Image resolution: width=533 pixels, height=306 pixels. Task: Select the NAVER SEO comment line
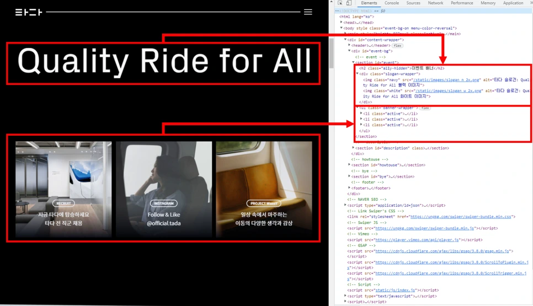[x=367, y=200]
